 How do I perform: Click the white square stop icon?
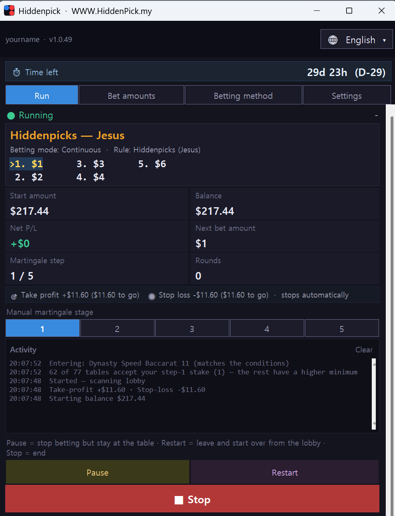click(x=179, y=500)
